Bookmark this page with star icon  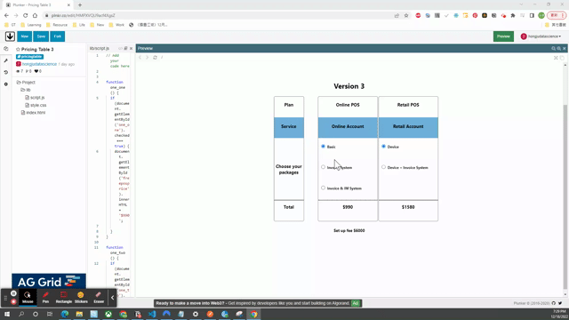[x=406, y=16]
